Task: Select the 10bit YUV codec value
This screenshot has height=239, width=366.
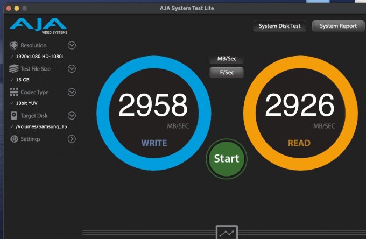Action: tap(26, 103)
